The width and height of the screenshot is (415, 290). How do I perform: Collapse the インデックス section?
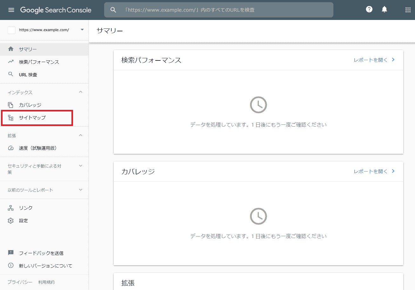click(80, 92)
